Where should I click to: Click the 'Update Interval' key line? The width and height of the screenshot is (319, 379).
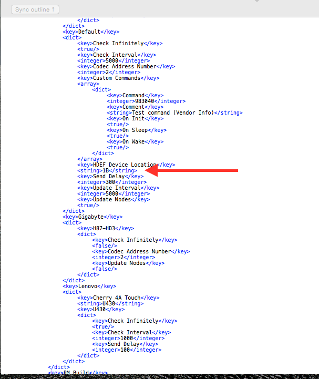118,188
